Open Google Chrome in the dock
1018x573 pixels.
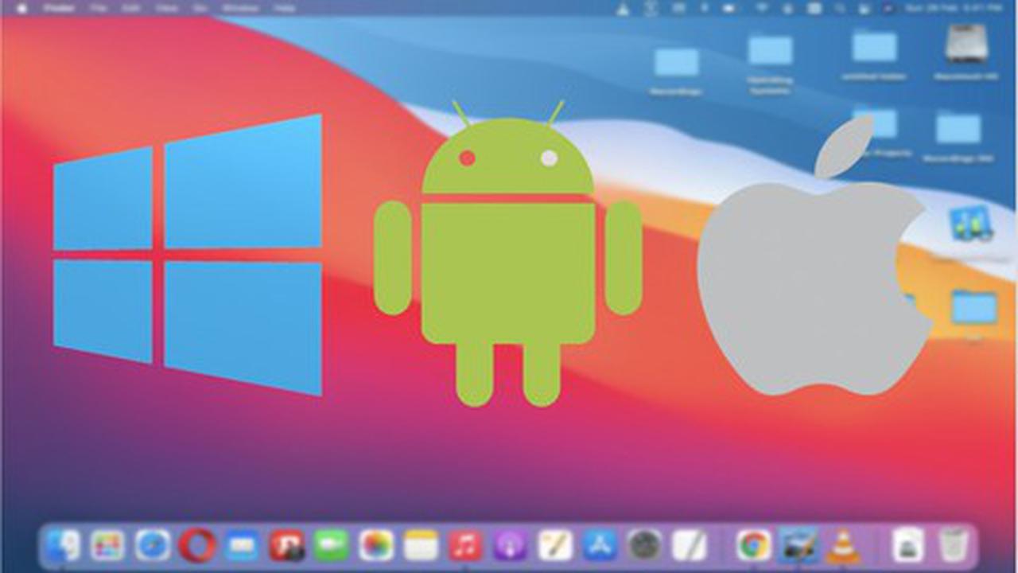pyautogui.click(x=752, y=546)
